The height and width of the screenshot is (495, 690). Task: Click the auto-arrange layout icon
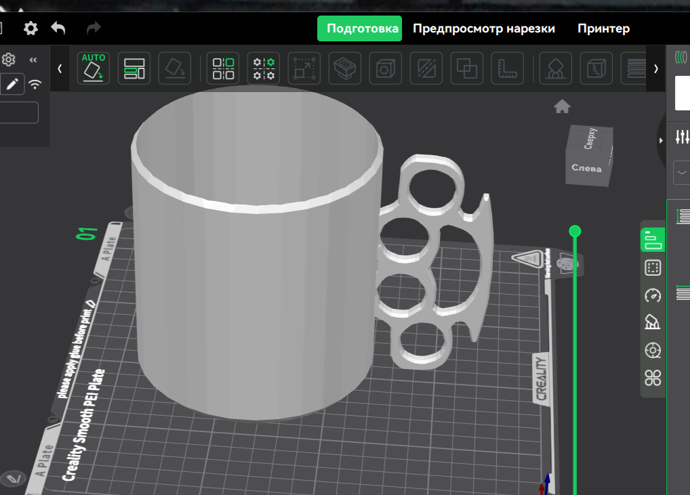coord(134,68)
